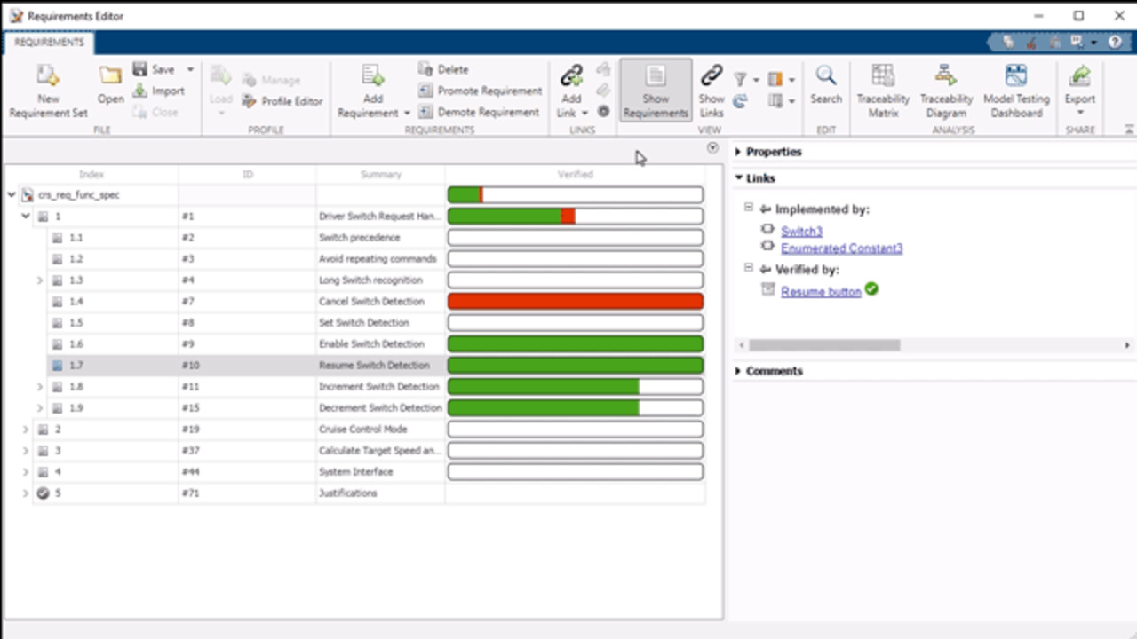Open the Traceability Matrix
The height and width of the screenshot is (639, 1137).
882,78
